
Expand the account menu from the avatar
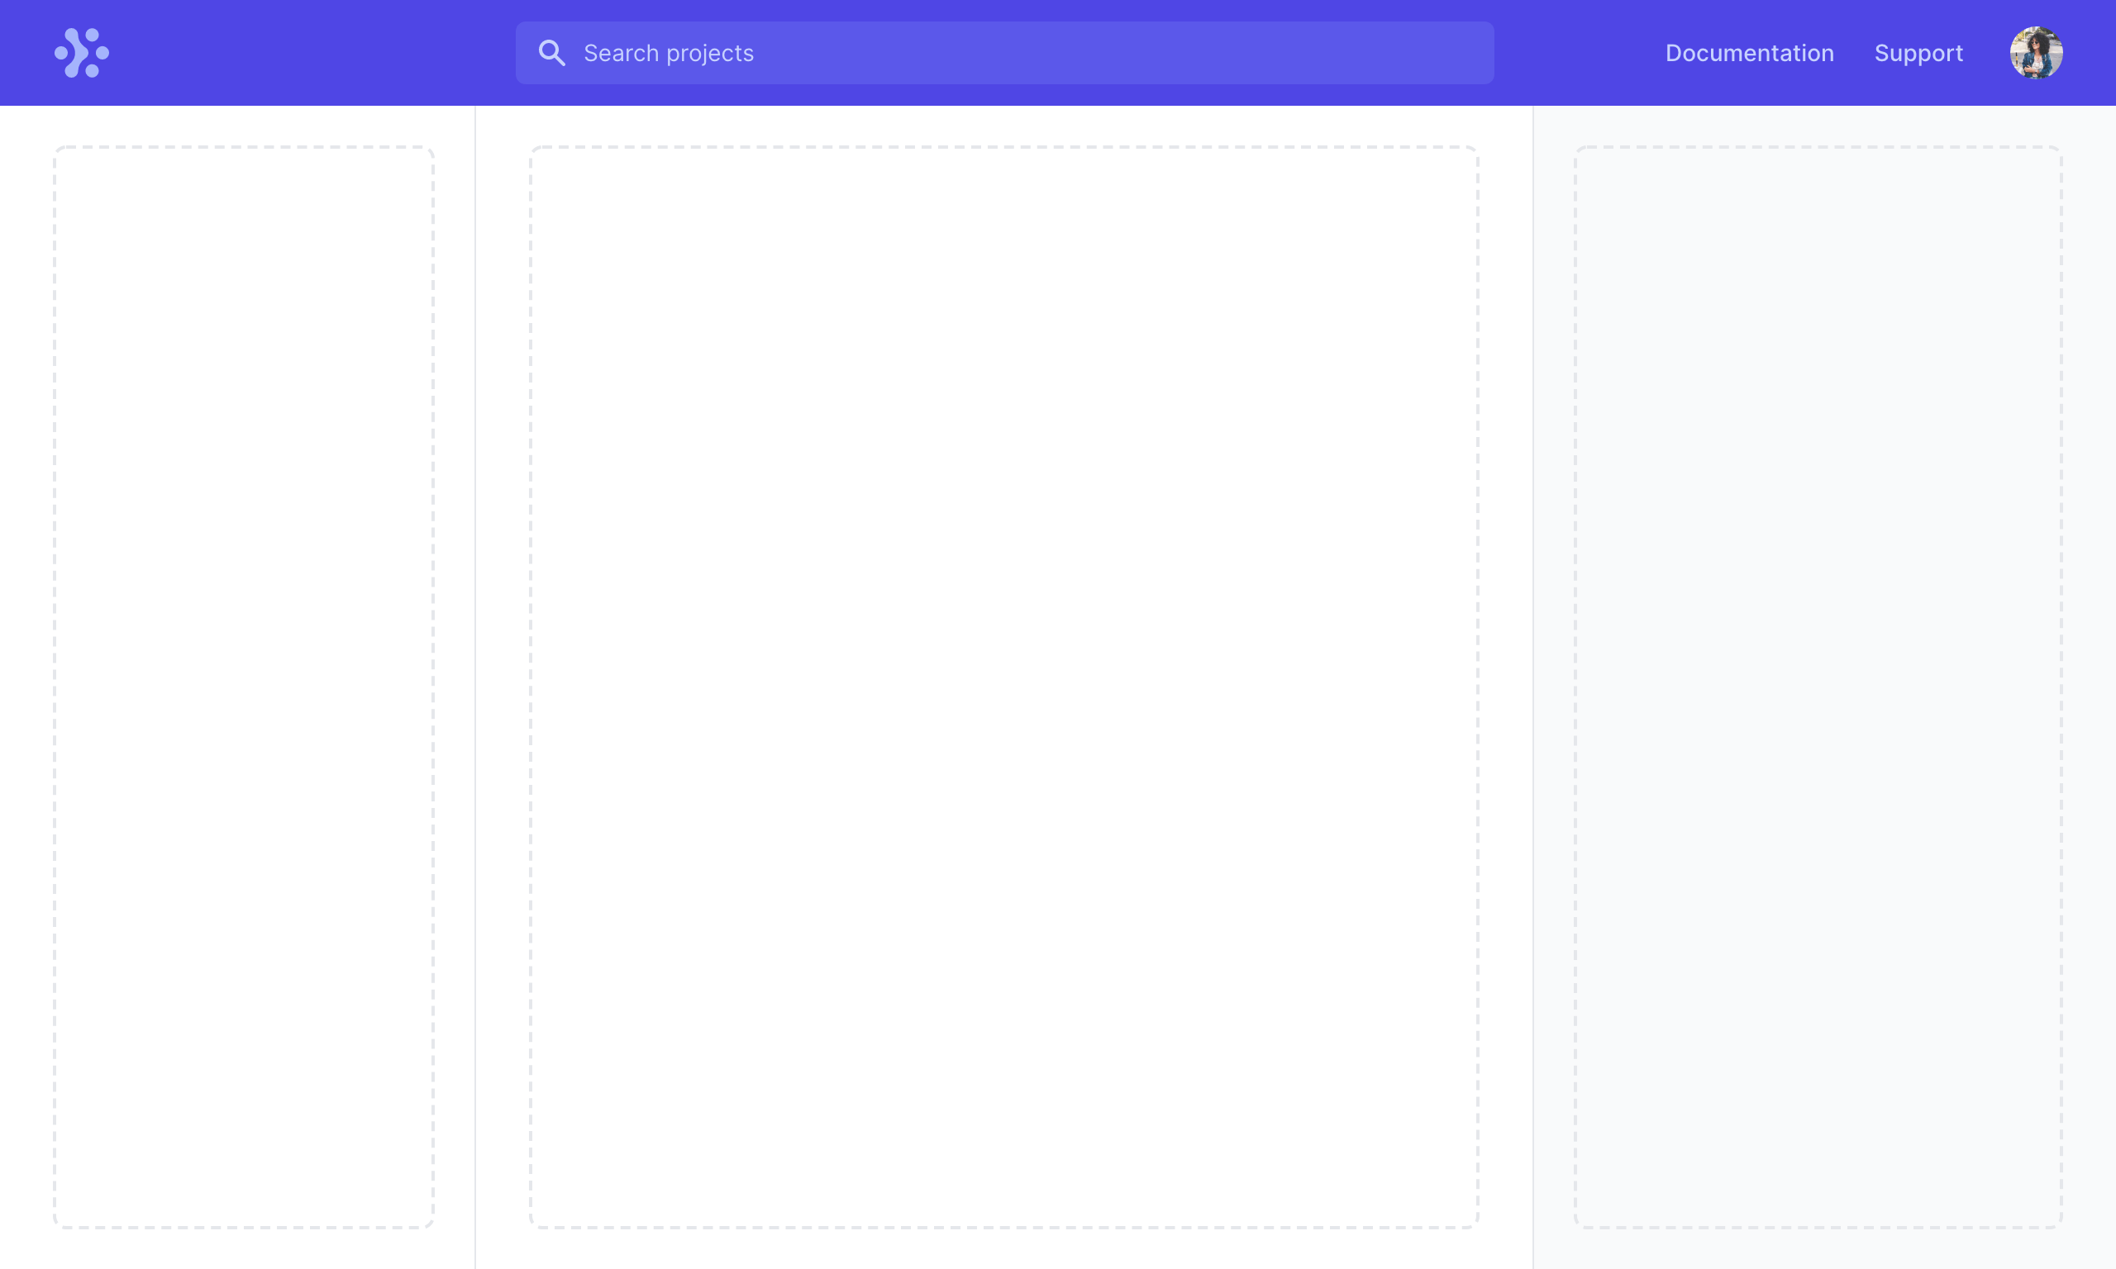2036,53
